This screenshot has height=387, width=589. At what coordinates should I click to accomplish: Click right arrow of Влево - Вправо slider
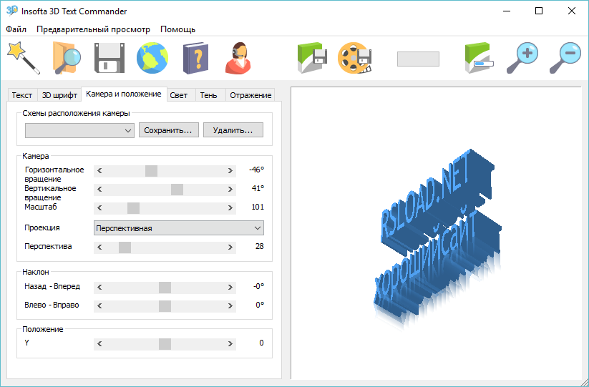[230, 306]
